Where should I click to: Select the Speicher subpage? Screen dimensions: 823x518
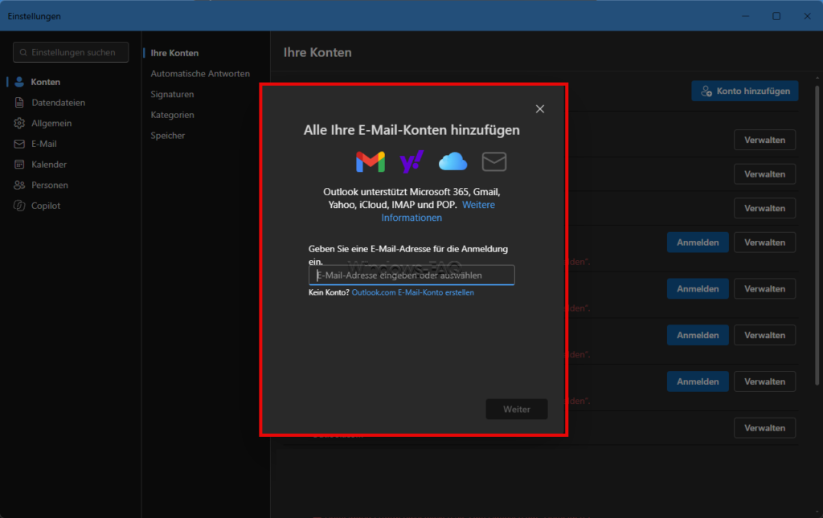[x=167, y=135]
